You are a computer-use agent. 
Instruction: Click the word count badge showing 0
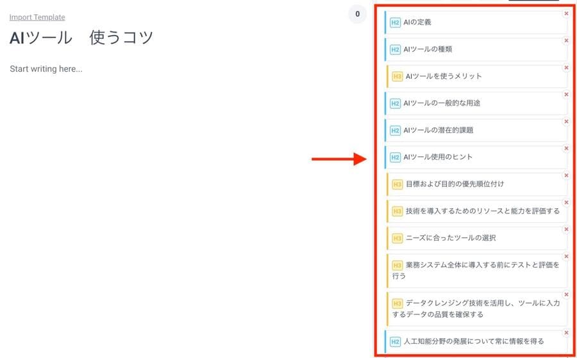click(x=358, y=14)
